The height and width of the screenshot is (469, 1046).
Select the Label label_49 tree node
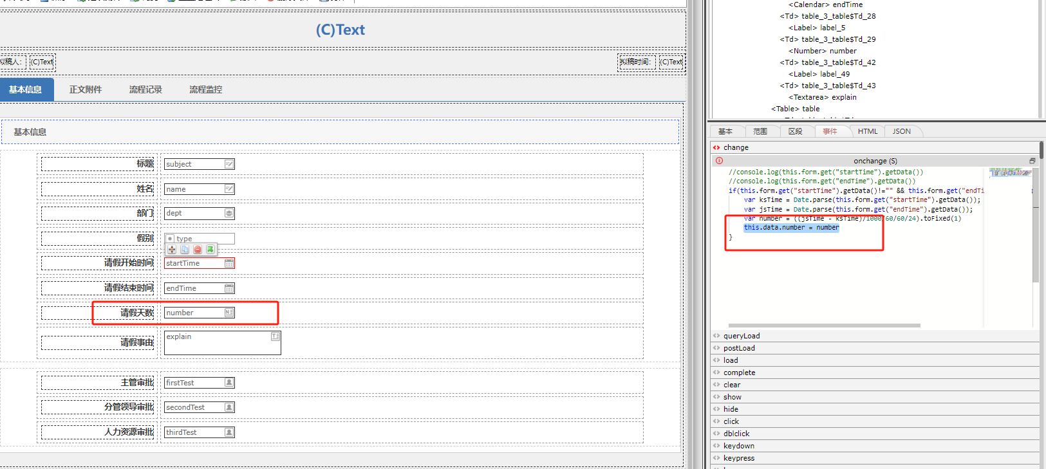819,74
